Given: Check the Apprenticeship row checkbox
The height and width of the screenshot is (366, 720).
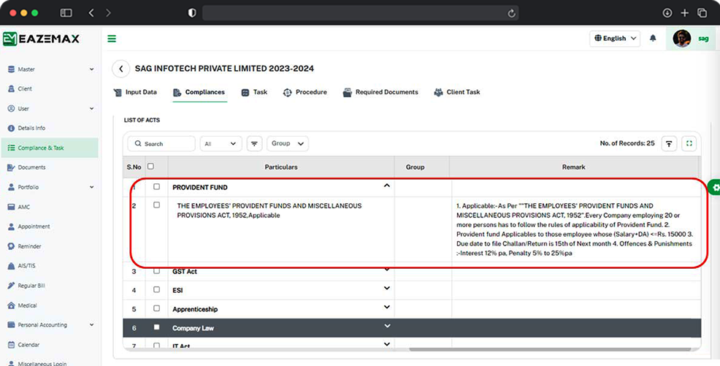Looking at the screenshot, I should pos(156,308).
